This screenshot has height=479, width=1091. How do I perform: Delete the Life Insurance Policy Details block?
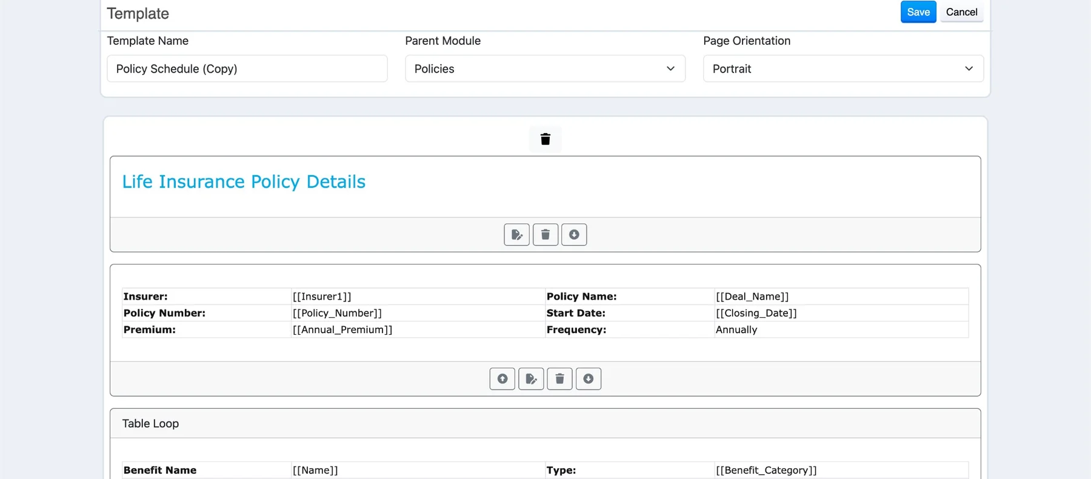coord(545,234)
